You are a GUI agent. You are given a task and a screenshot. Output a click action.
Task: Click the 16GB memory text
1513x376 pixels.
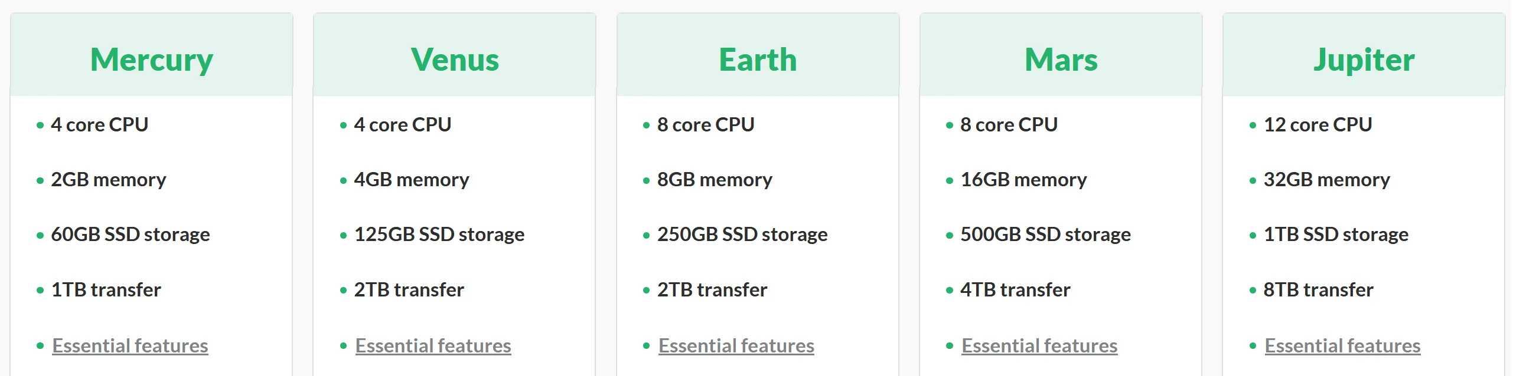tap(1023, 180)
